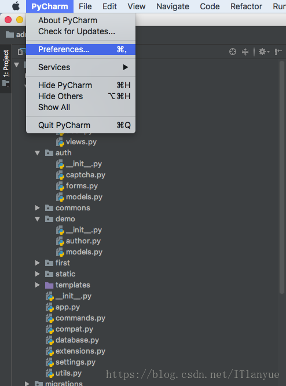This screenshot has width=286, height=386.
Task: Click Show All menu entry
Action: [x=80, y=107]
